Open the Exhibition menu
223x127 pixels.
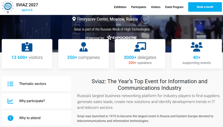click(x=120, y=7)
